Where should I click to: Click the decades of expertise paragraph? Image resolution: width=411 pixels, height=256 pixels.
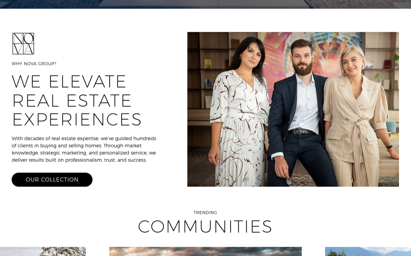pos(84,149)
